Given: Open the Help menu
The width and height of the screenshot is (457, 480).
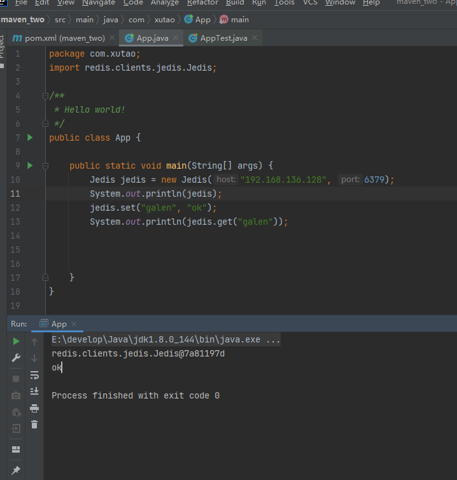Looking at the screenshot, I should coord(371,3).
